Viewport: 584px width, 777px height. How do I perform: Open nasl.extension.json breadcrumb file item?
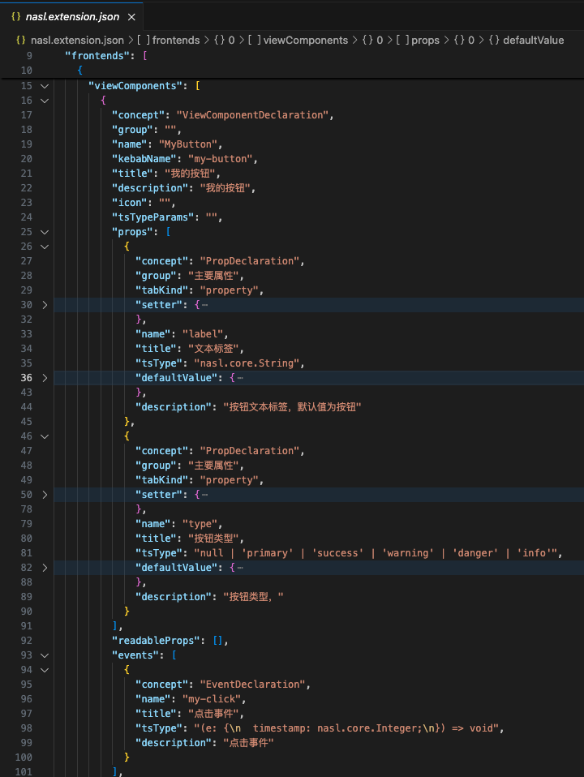coord(77,40)
